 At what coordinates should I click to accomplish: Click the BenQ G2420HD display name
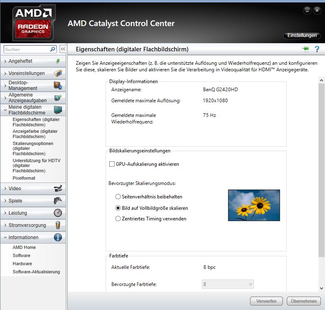click(220, 90)
